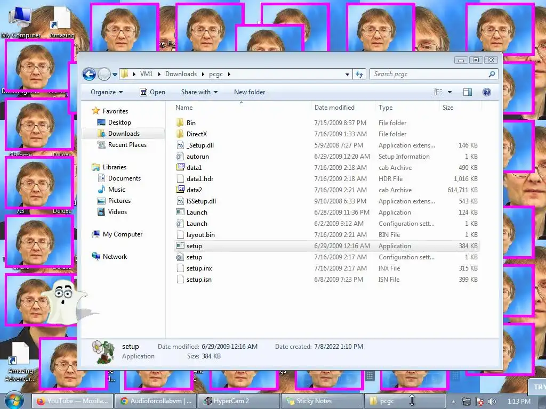Open Desktop in the navigation pane

tap(119, 122)
